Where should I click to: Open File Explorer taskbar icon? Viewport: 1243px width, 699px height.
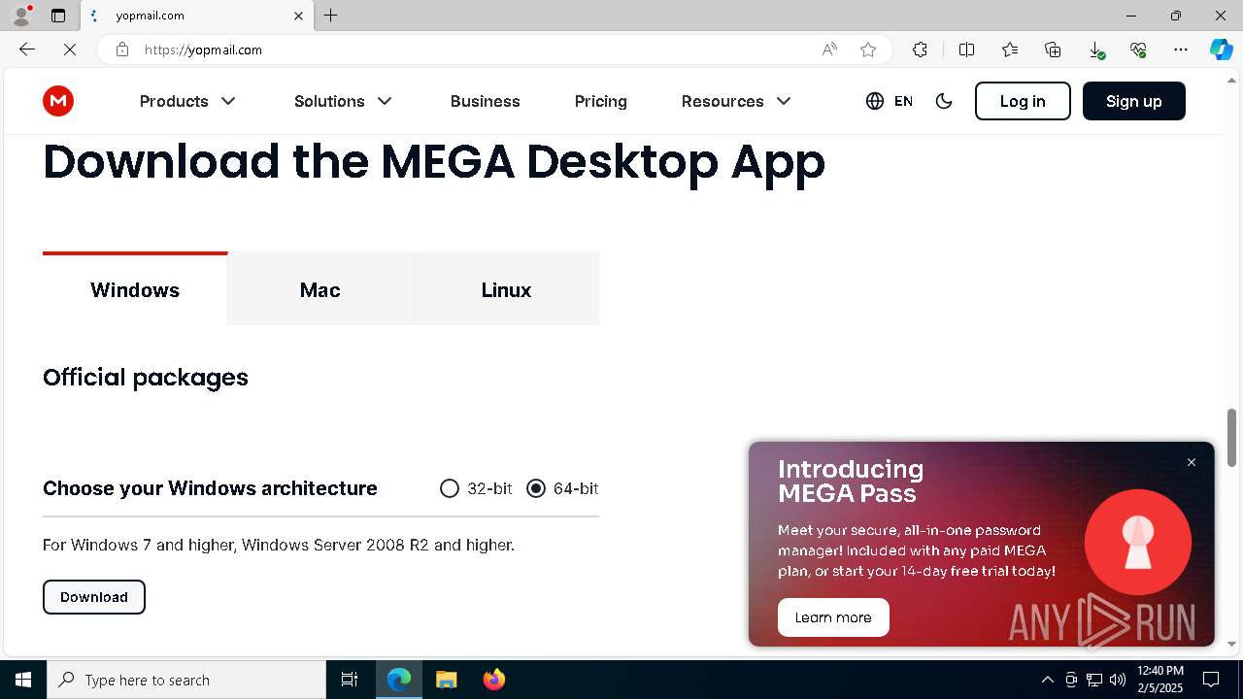(446, 680)
